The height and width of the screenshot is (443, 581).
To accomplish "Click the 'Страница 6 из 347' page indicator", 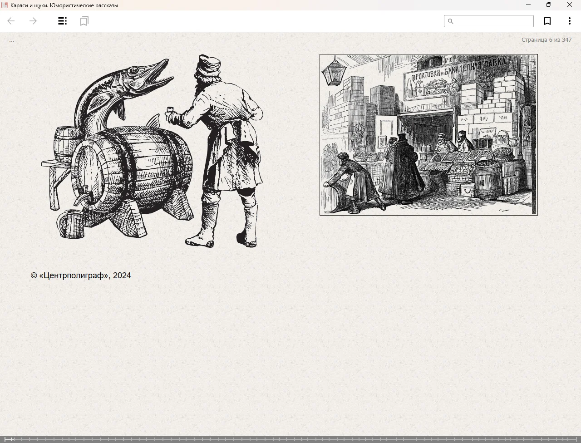I will (546, 40).
